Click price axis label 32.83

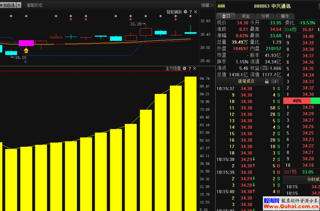[x=205, y=21]
